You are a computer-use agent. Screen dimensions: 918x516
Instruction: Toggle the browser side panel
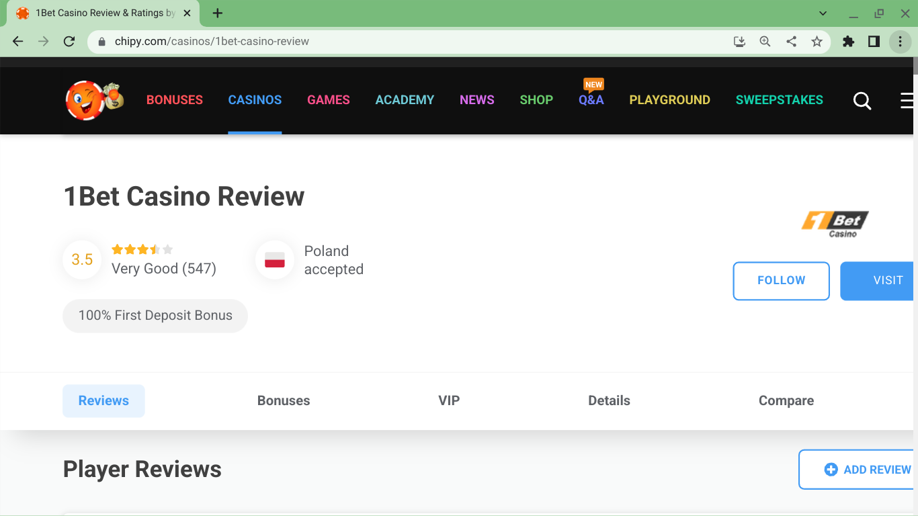click(x=874, y=42)
